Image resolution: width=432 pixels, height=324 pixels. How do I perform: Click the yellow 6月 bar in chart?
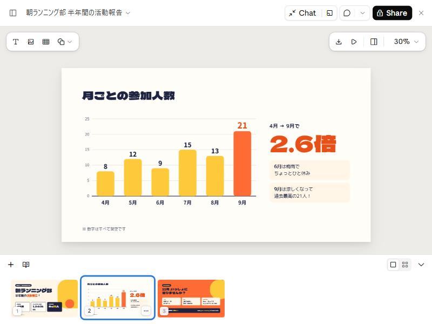pyautogui.click(x=160, y=182)
